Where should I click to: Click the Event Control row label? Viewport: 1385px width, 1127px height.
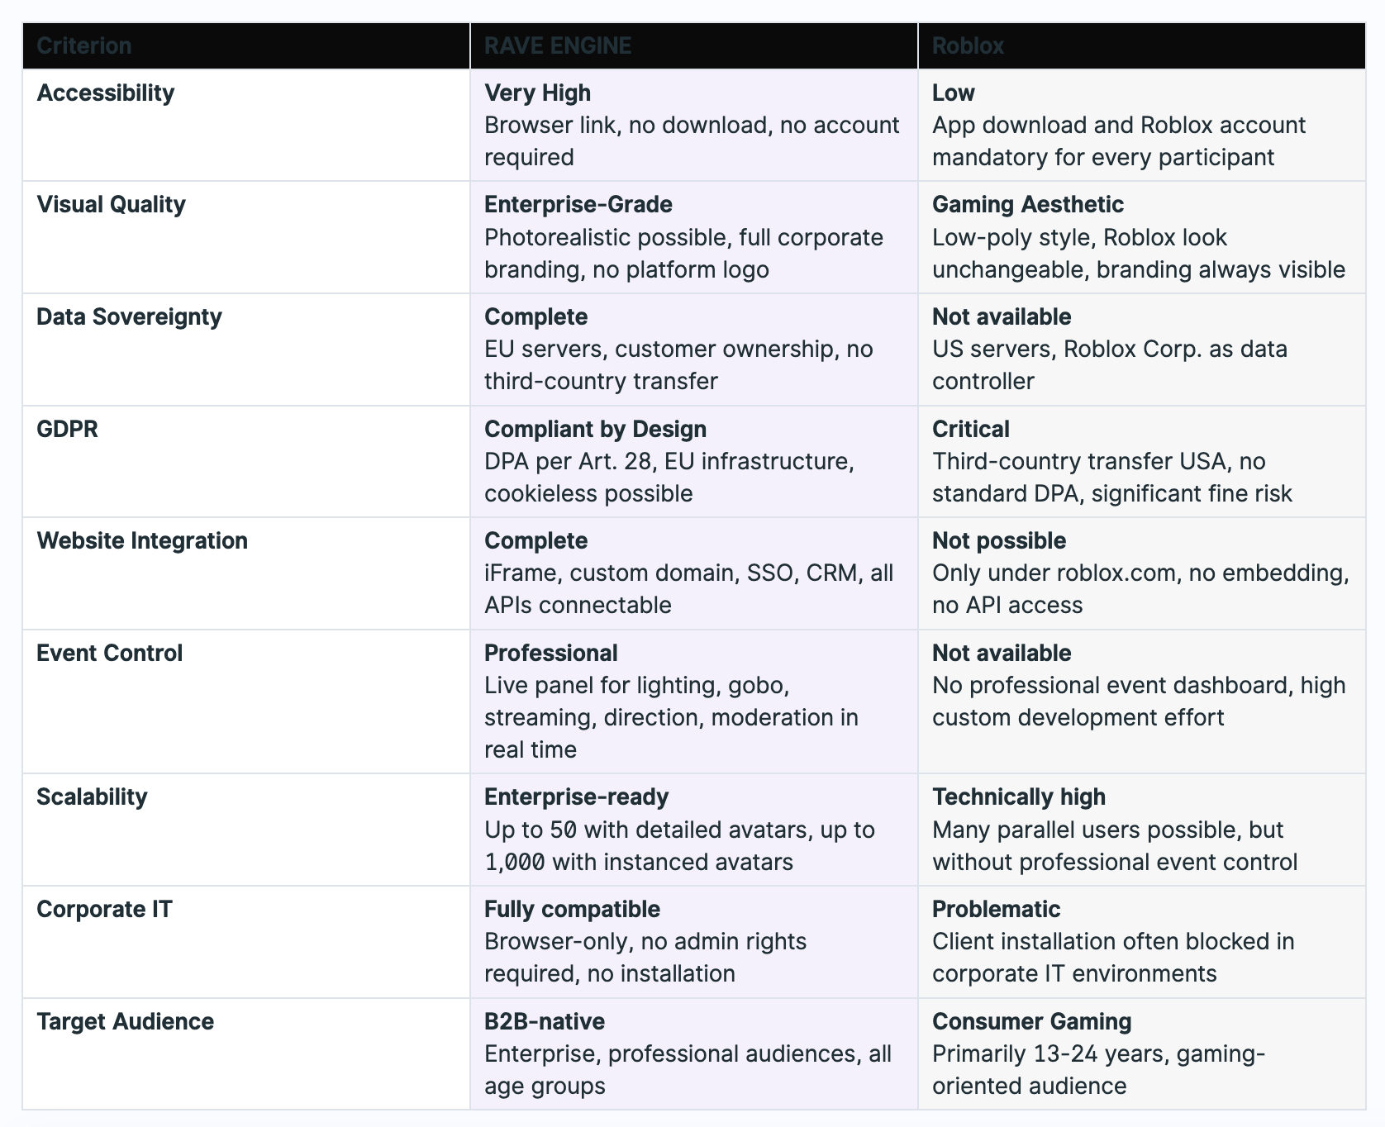coord(109,653)
